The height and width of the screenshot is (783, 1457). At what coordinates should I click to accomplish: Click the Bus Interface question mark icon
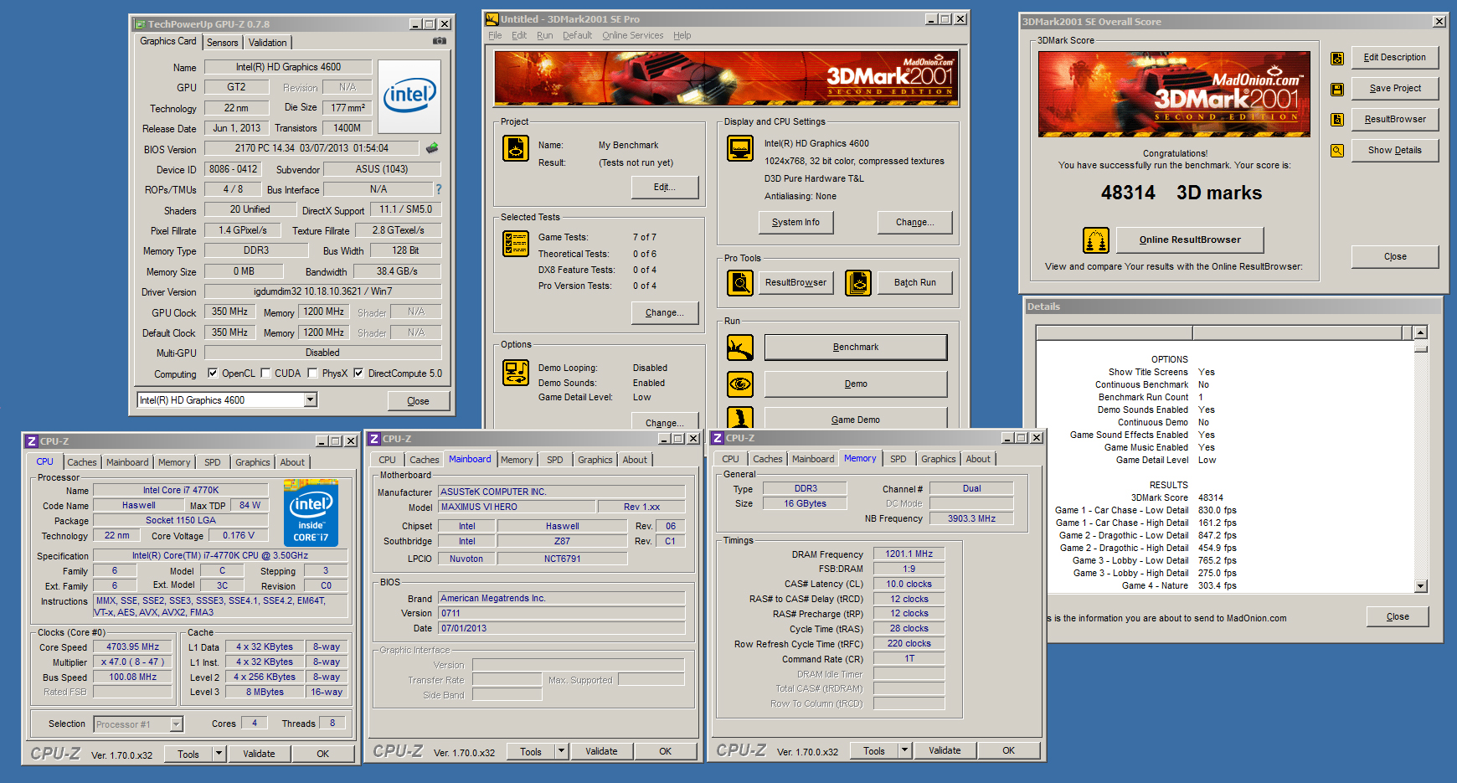tap(438, 189)
